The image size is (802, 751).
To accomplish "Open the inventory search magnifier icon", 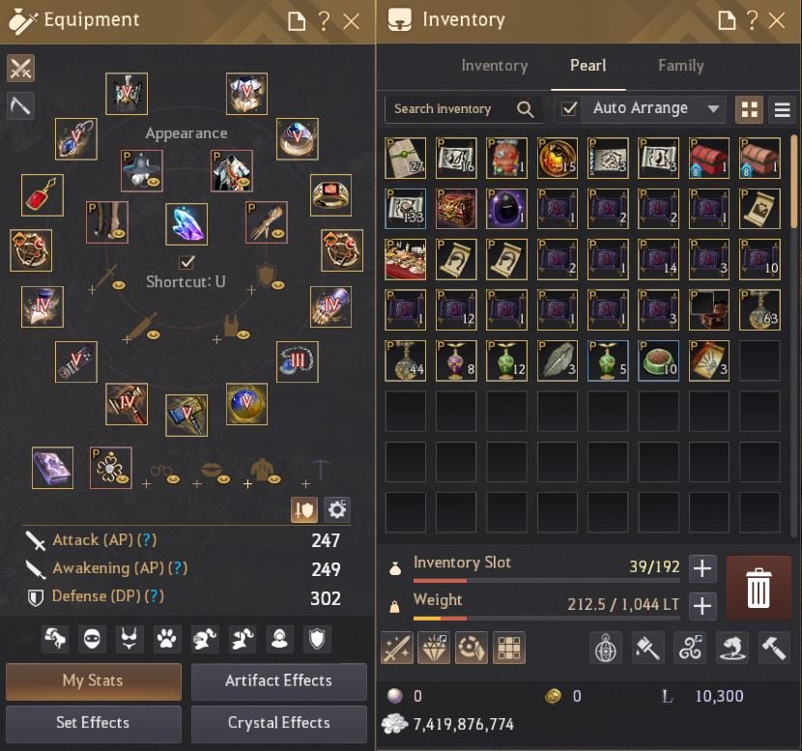I will [x=525, y=109].
